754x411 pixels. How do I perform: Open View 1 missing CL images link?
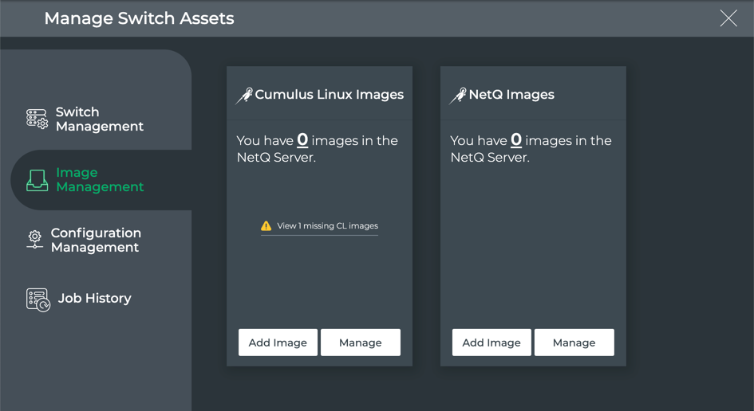pyautogui.click(x=327, y=226)
